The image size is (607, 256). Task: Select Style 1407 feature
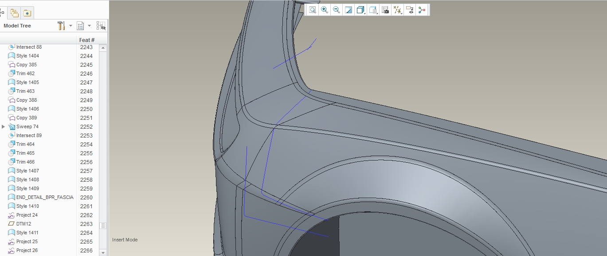pos(27,171)
